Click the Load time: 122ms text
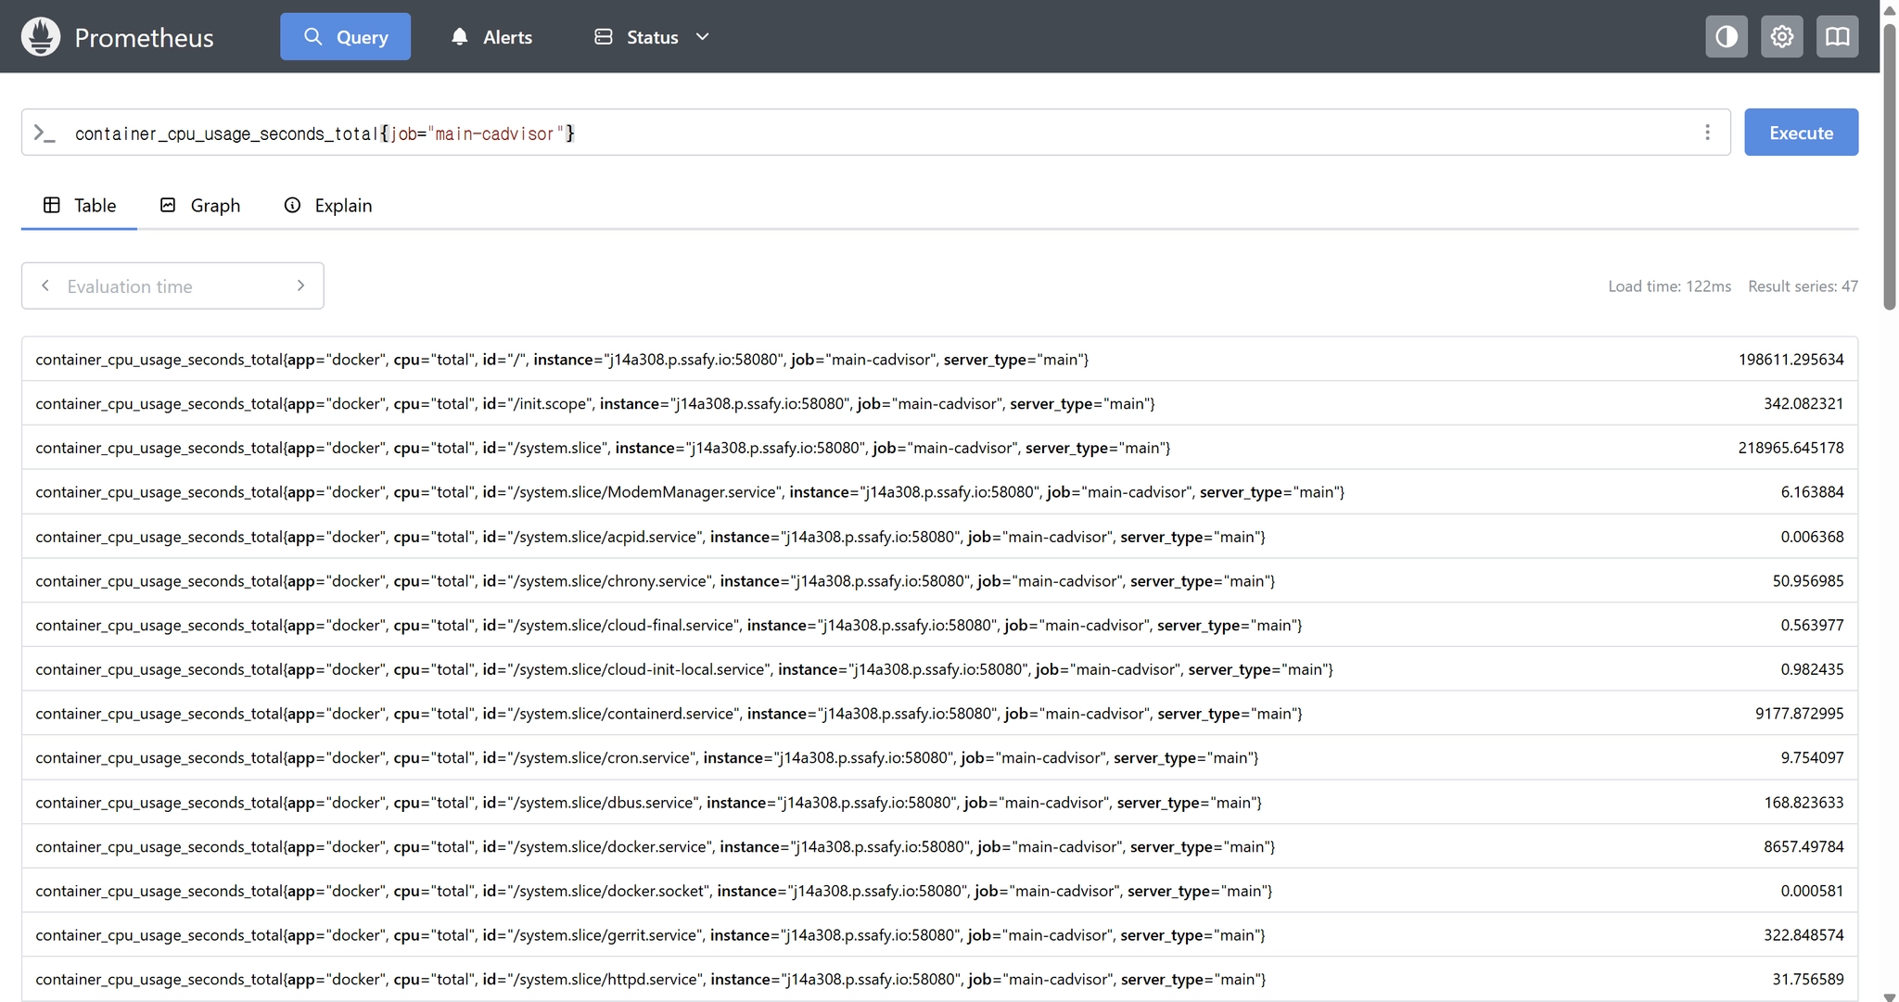This screenshot has height=1002, width=1899. [1669, 286]
